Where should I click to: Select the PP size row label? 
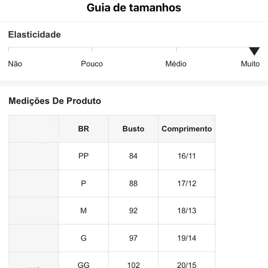coord(84,156)
